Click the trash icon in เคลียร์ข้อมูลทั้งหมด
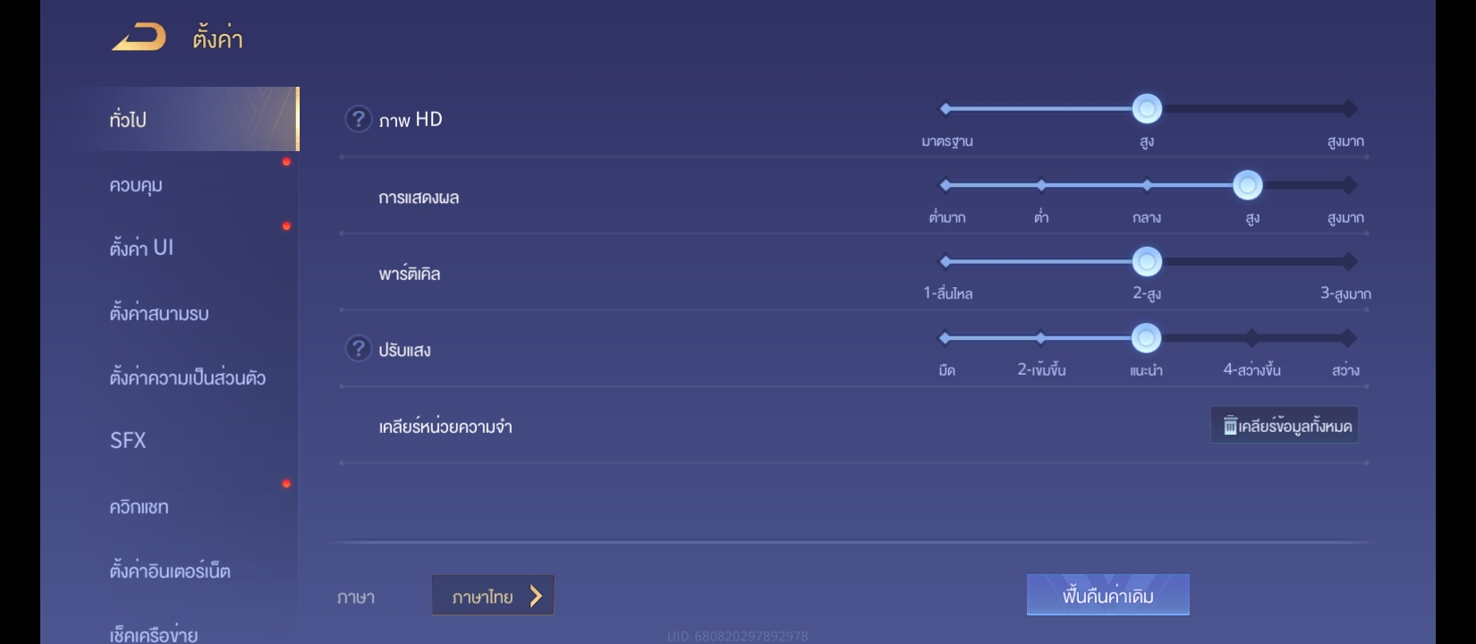 click(1230, 426)
